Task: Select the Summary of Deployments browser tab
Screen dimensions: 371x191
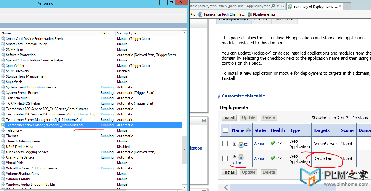Action: [314, 6]
